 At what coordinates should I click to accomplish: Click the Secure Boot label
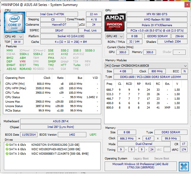[x=162, y=159]
